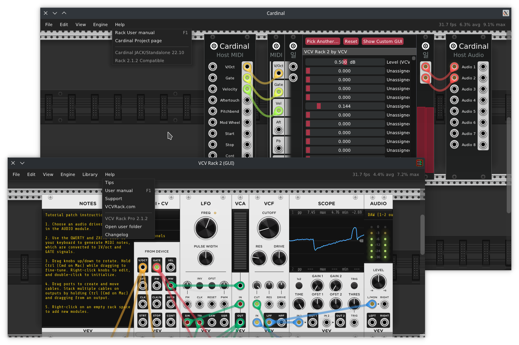Screen dimensions: 519x345
Task: Click the VCV Rack window vertical scrollbar
Action: [422, 234]
